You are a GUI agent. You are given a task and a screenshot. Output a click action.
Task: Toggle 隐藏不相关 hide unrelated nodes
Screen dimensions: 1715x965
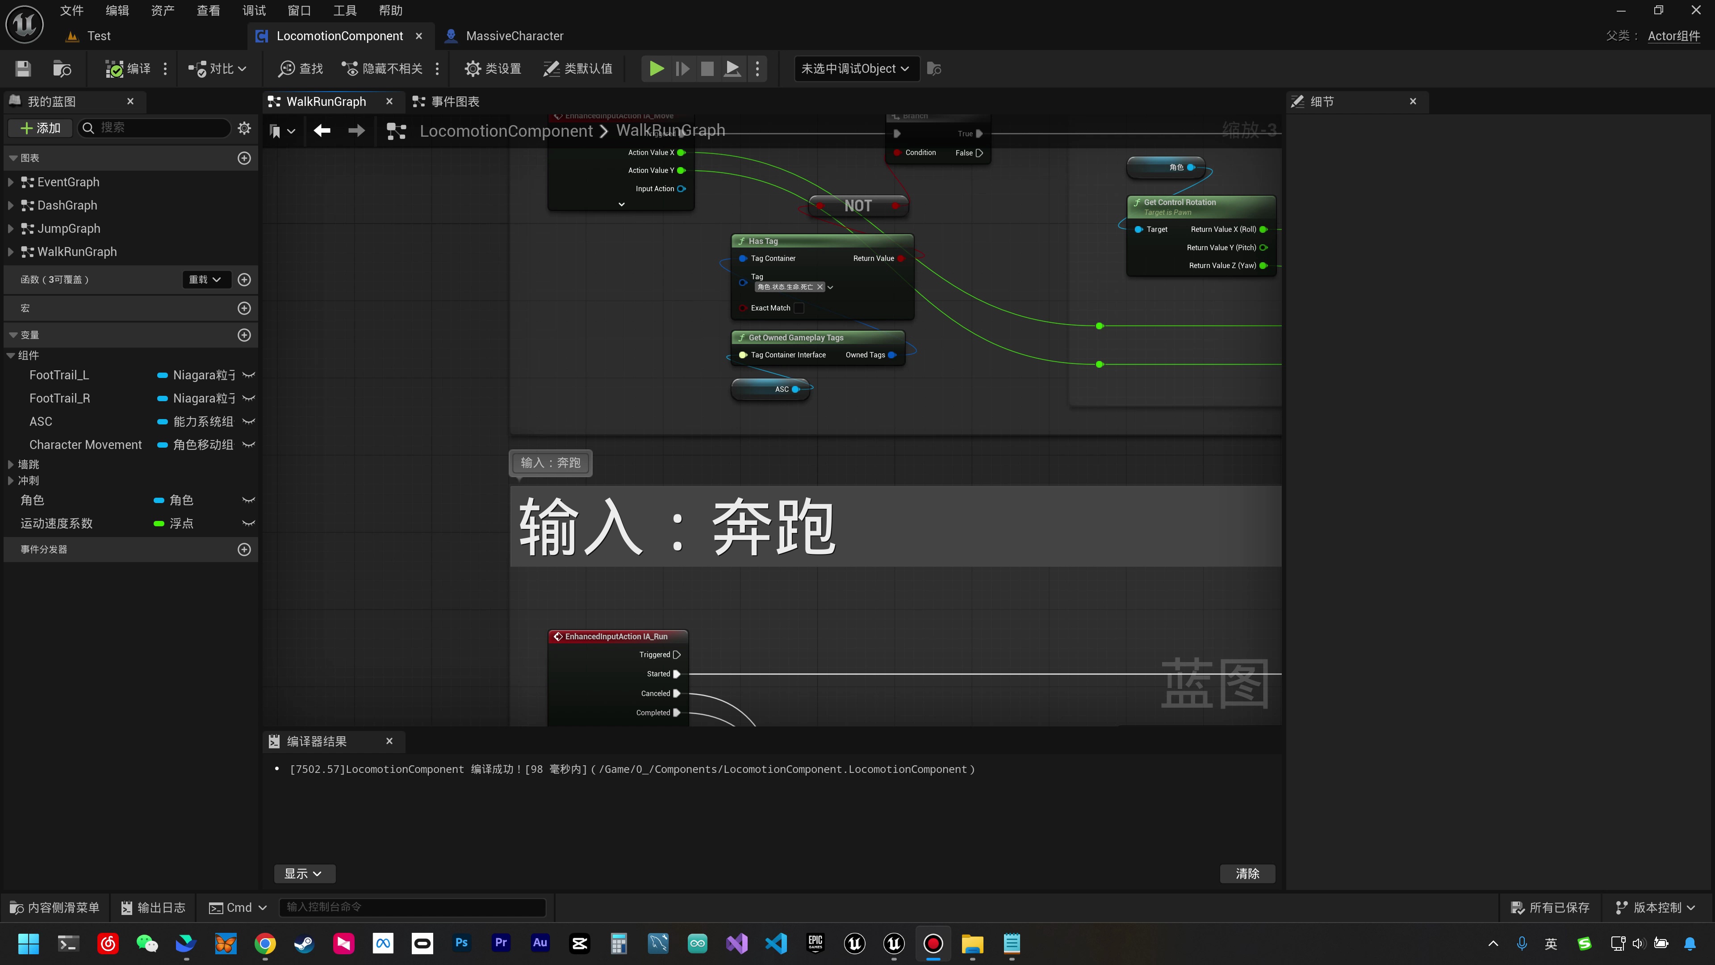(x=382, y=69)
